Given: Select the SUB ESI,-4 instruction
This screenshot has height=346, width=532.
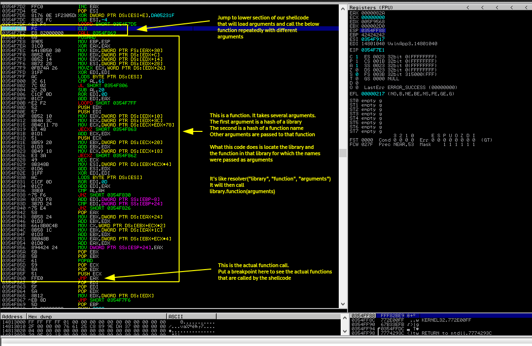Looking at the screenshot, I should pyautogui.click(x=92, y=19).
